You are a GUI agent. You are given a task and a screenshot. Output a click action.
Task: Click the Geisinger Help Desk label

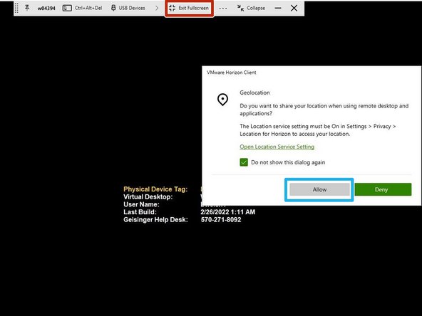(x=155, y=220)
